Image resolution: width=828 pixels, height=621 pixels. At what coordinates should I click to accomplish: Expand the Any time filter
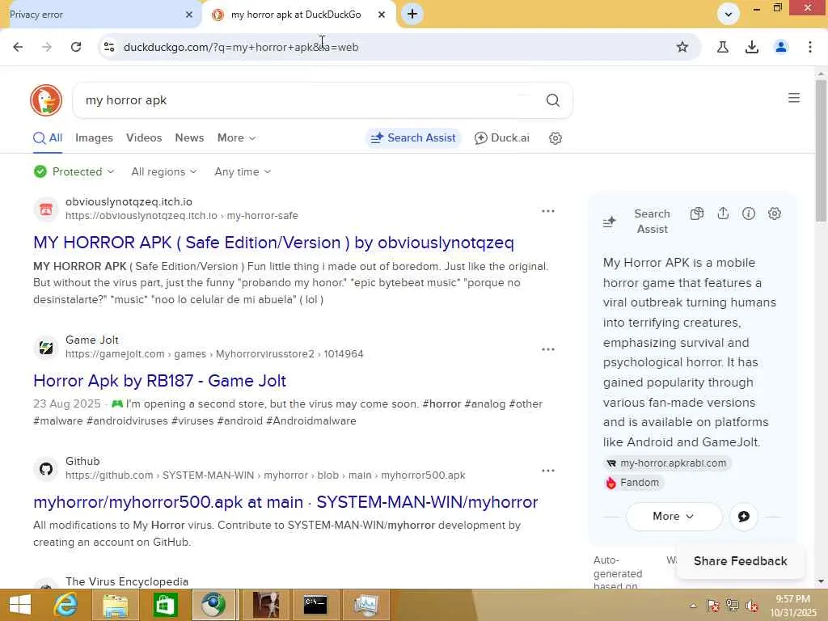click(x=243, y=171)
